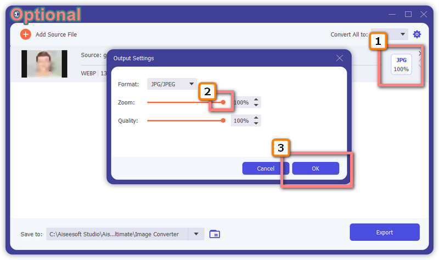The height and width of the screenshot is (260, 439).
Task: Maximize the image converter window
Action: pos(408,14)
